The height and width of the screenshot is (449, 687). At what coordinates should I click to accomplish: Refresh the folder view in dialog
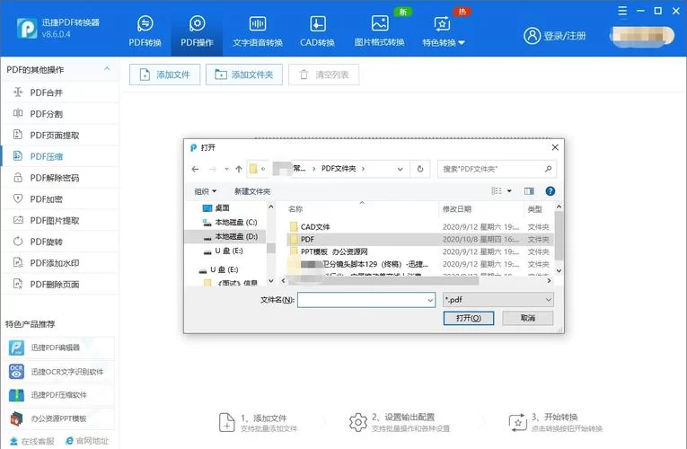(x=420, y=169)
